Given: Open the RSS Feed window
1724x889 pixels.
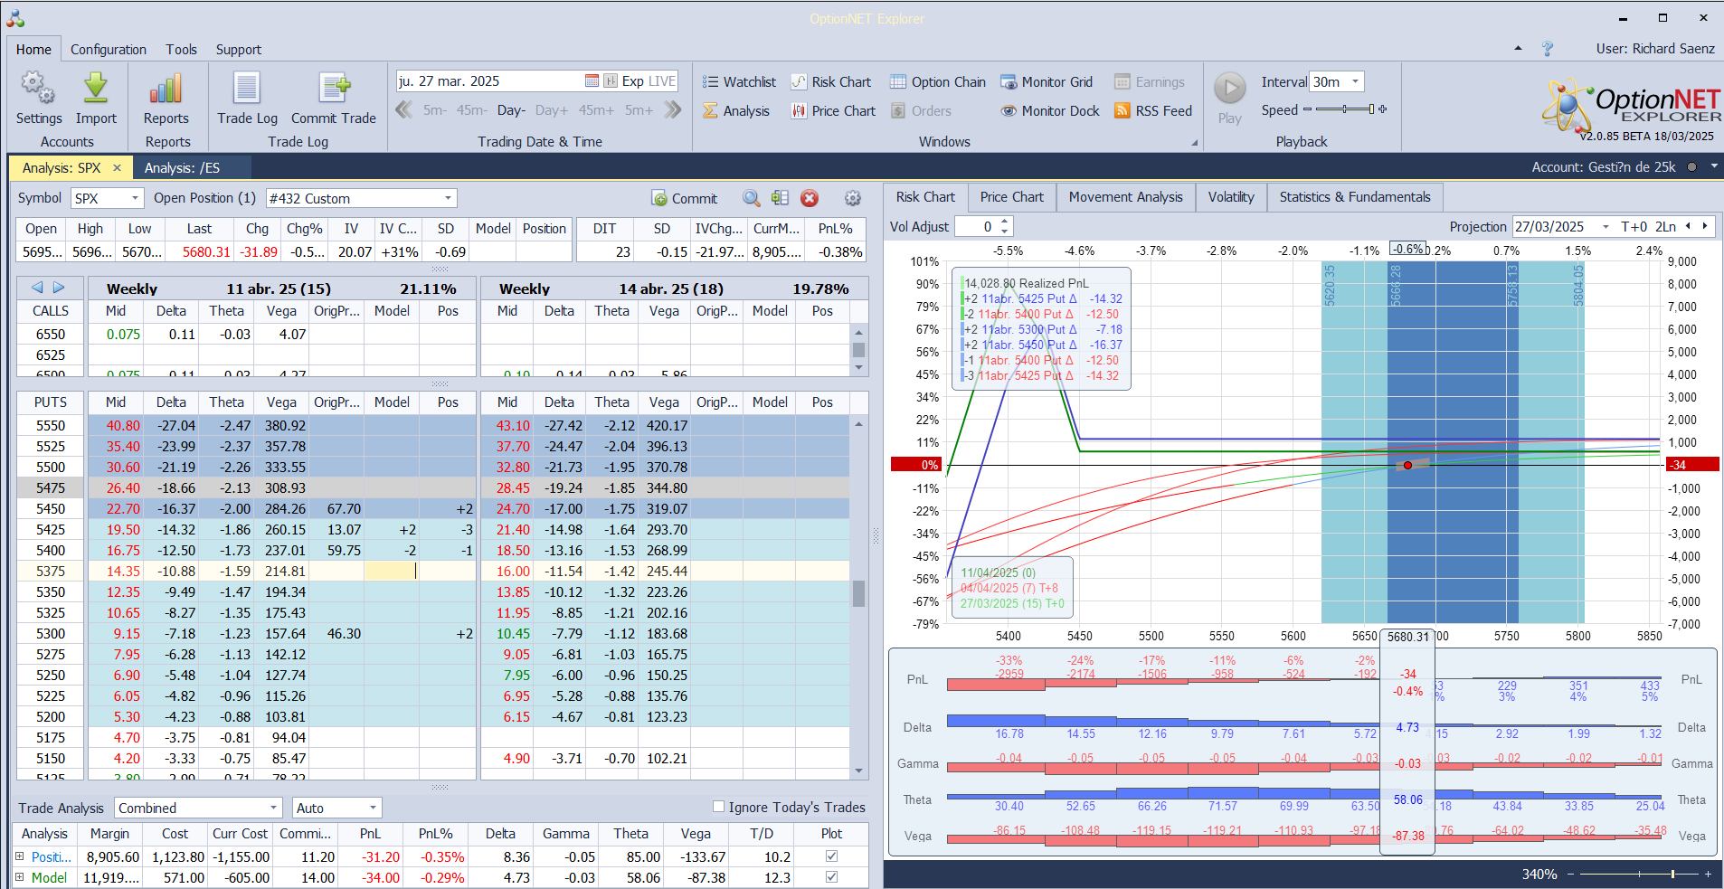Looking at the screenshot, I should pos(1153,110).
